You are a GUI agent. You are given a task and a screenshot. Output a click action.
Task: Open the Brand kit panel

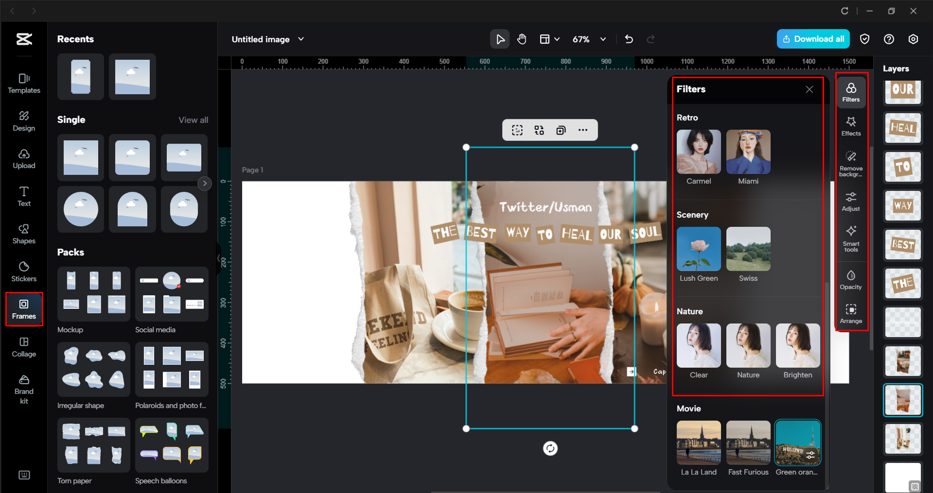(x=24, y=390)
